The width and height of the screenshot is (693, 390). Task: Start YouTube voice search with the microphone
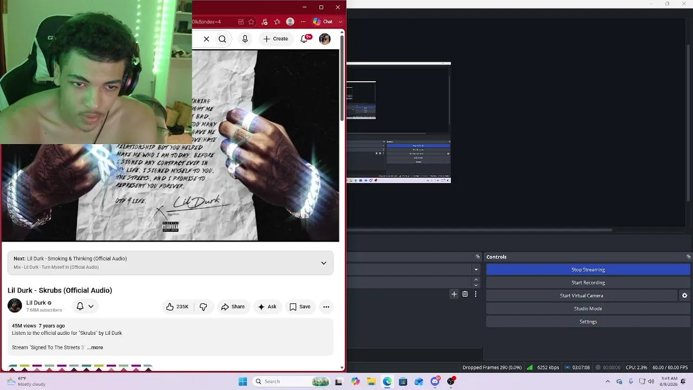click(x=245, y=39)
